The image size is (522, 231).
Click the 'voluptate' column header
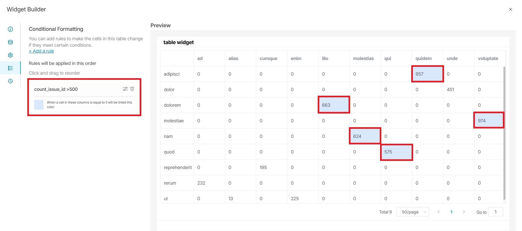coord(488,58)
